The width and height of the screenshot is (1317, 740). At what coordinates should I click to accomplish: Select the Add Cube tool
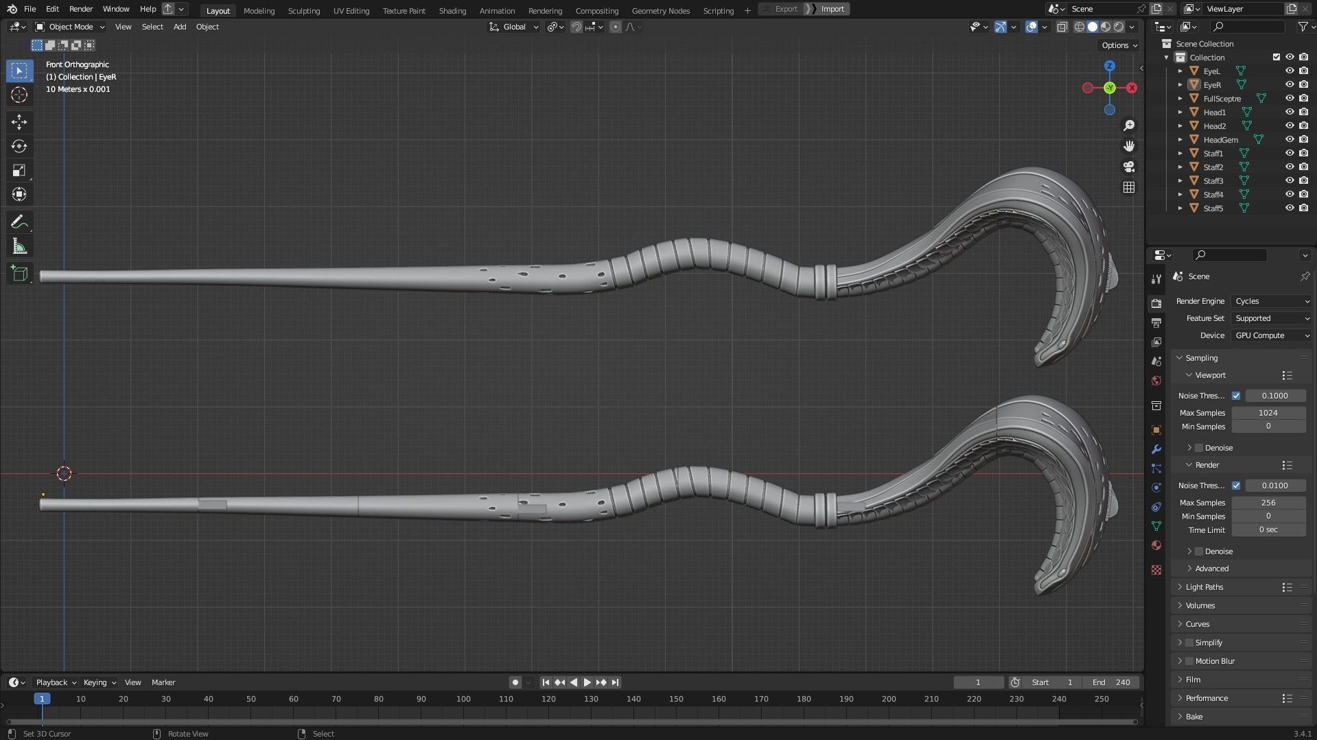coord(19,274)
